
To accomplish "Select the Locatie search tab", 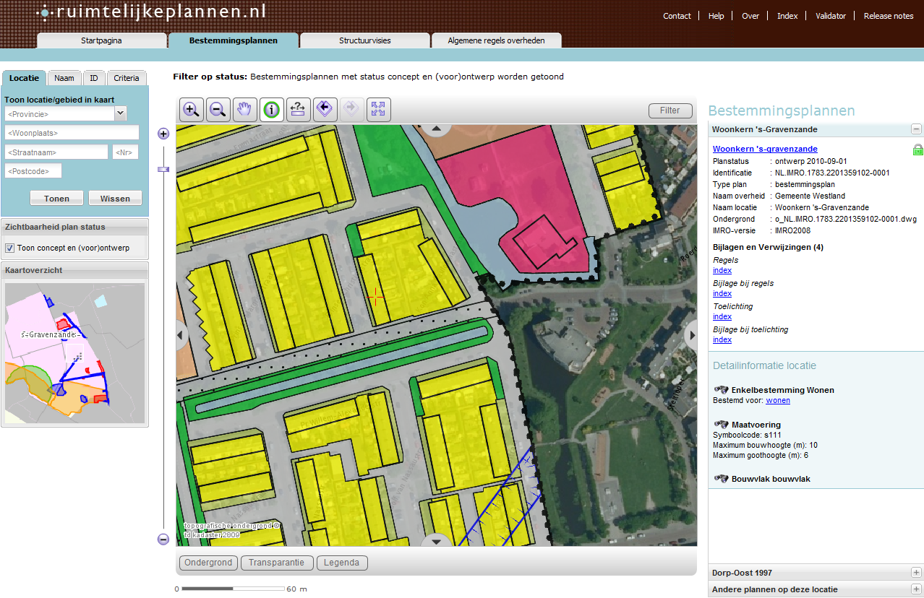I will click(x=25, y=78).
